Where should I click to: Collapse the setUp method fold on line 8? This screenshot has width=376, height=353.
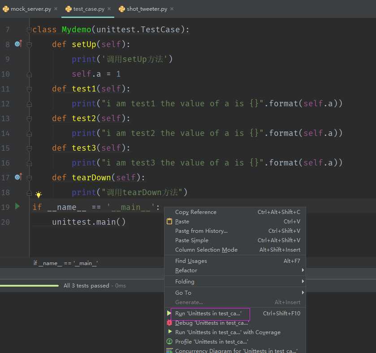[29, 45]
